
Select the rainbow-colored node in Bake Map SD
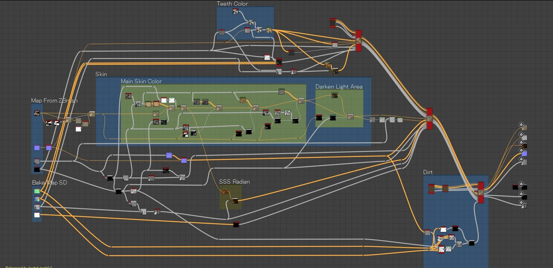pyautogui.click(x=37, y=199)
